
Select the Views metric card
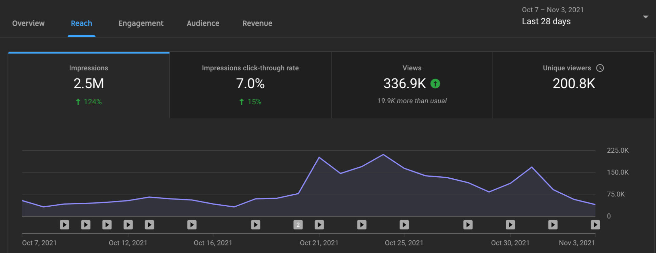[412, 85]
